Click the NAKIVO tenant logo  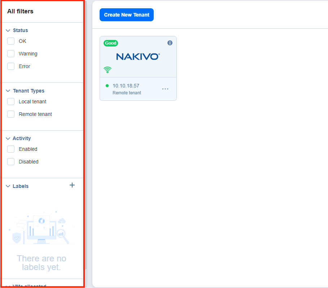138,57
